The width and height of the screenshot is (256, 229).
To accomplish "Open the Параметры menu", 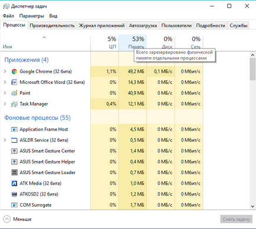I will coord(31,16).
